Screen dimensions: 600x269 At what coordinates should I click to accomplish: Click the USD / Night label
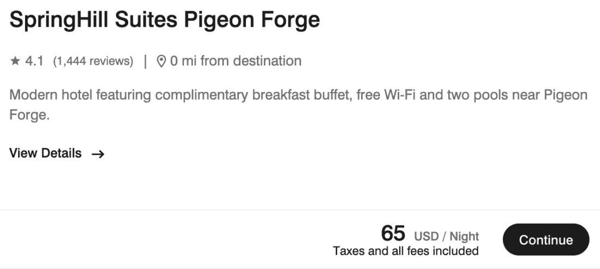pos(446,236)
